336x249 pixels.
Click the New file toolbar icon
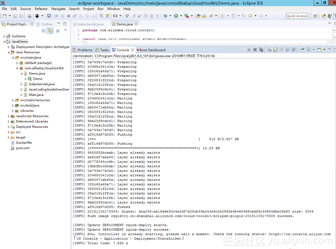click(5, 16)
